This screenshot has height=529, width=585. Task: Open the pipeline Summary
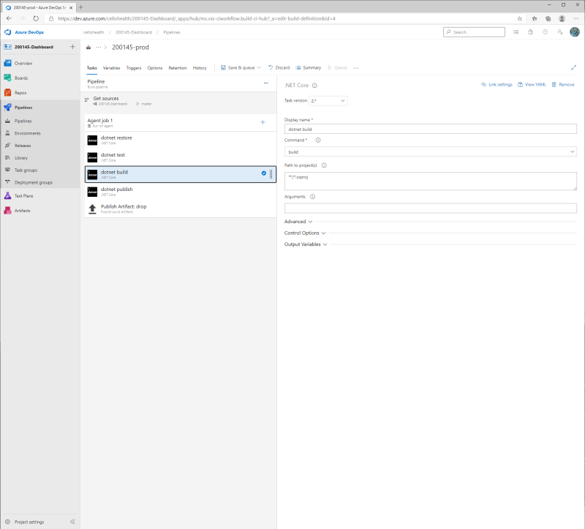pos(309,67)
